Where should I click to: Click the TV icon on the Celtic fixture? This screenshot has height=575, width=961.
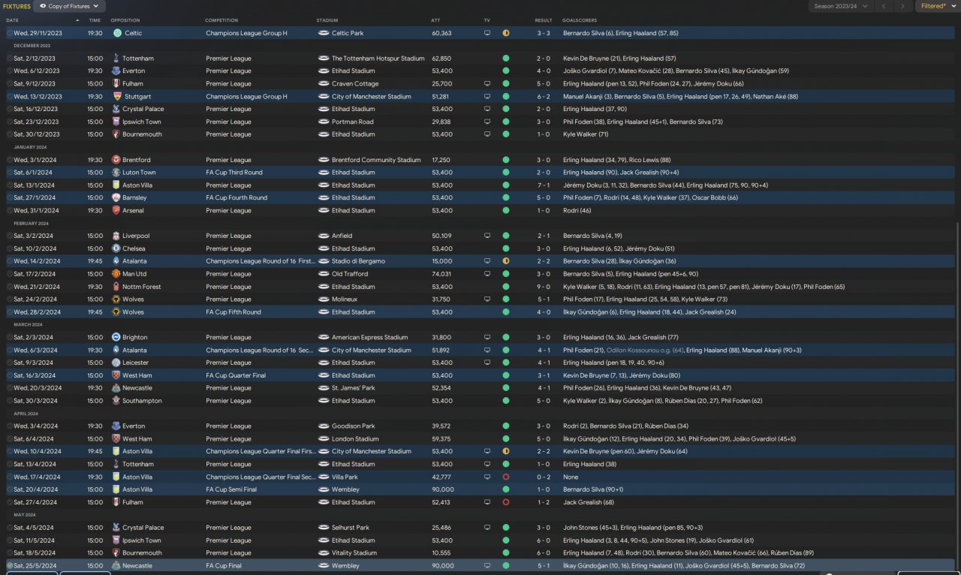[487, 33]
